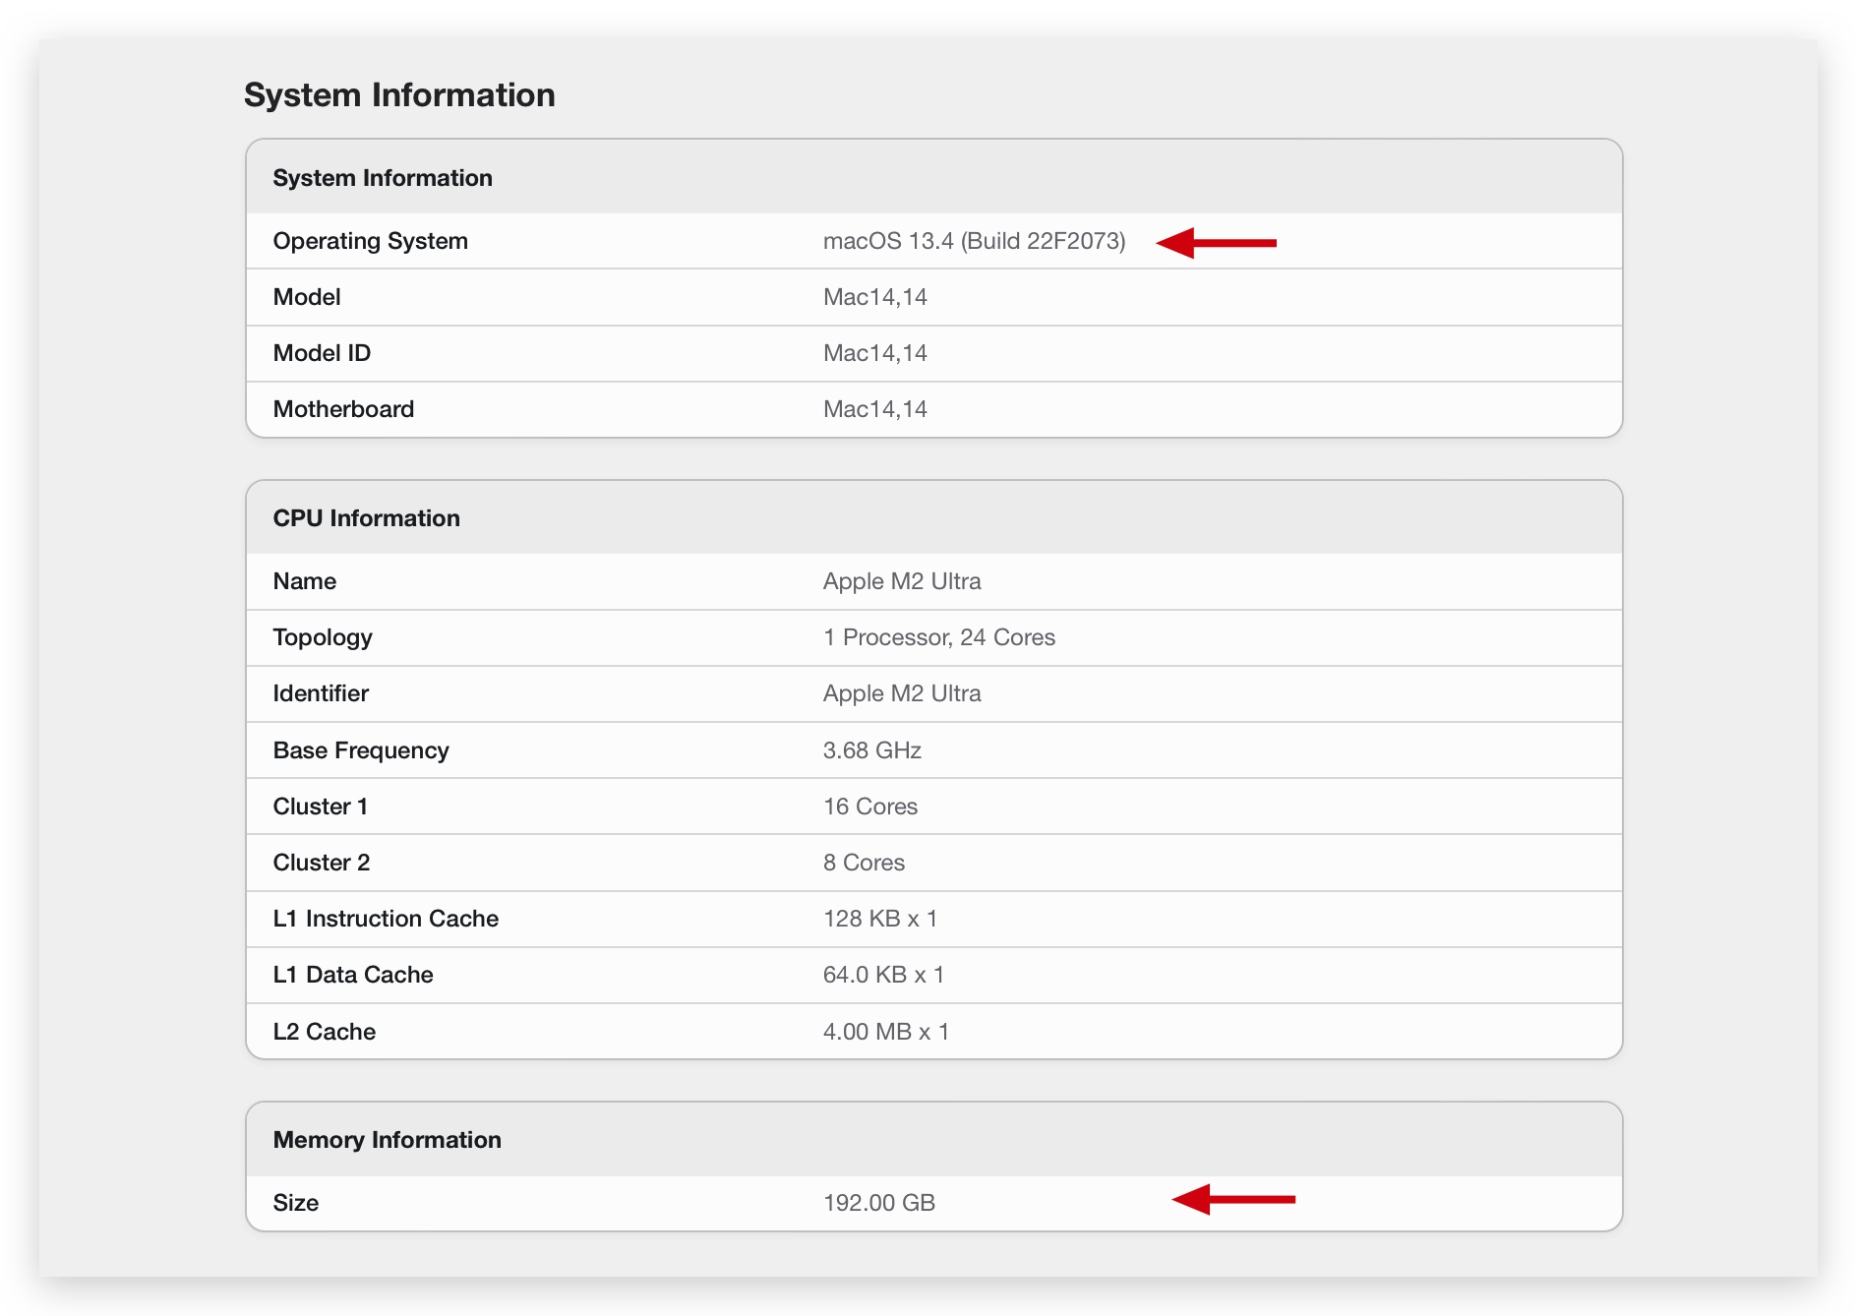
Task: Click the 'Cluster 2' row label
Action: 322,863
